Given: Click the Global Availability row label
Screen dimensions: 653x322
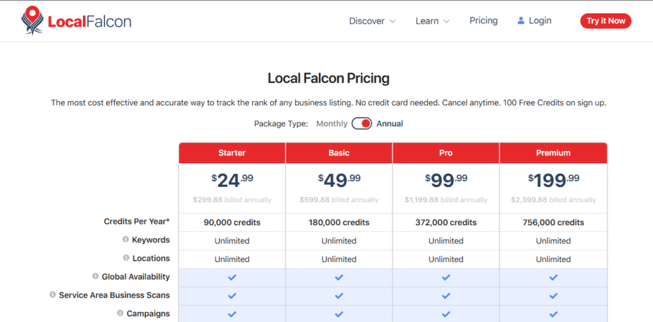Looking at the screenshot, I should 136,277.
